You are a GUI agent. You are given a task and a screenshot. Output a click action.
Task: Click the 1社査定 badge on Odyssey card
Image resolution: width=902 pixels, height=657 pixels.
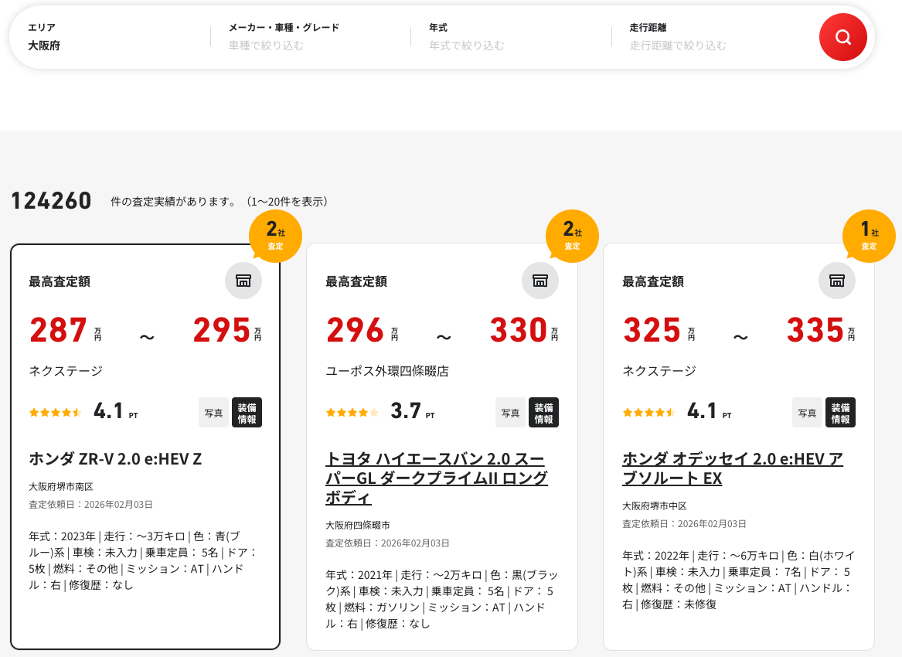coord(869,236)
